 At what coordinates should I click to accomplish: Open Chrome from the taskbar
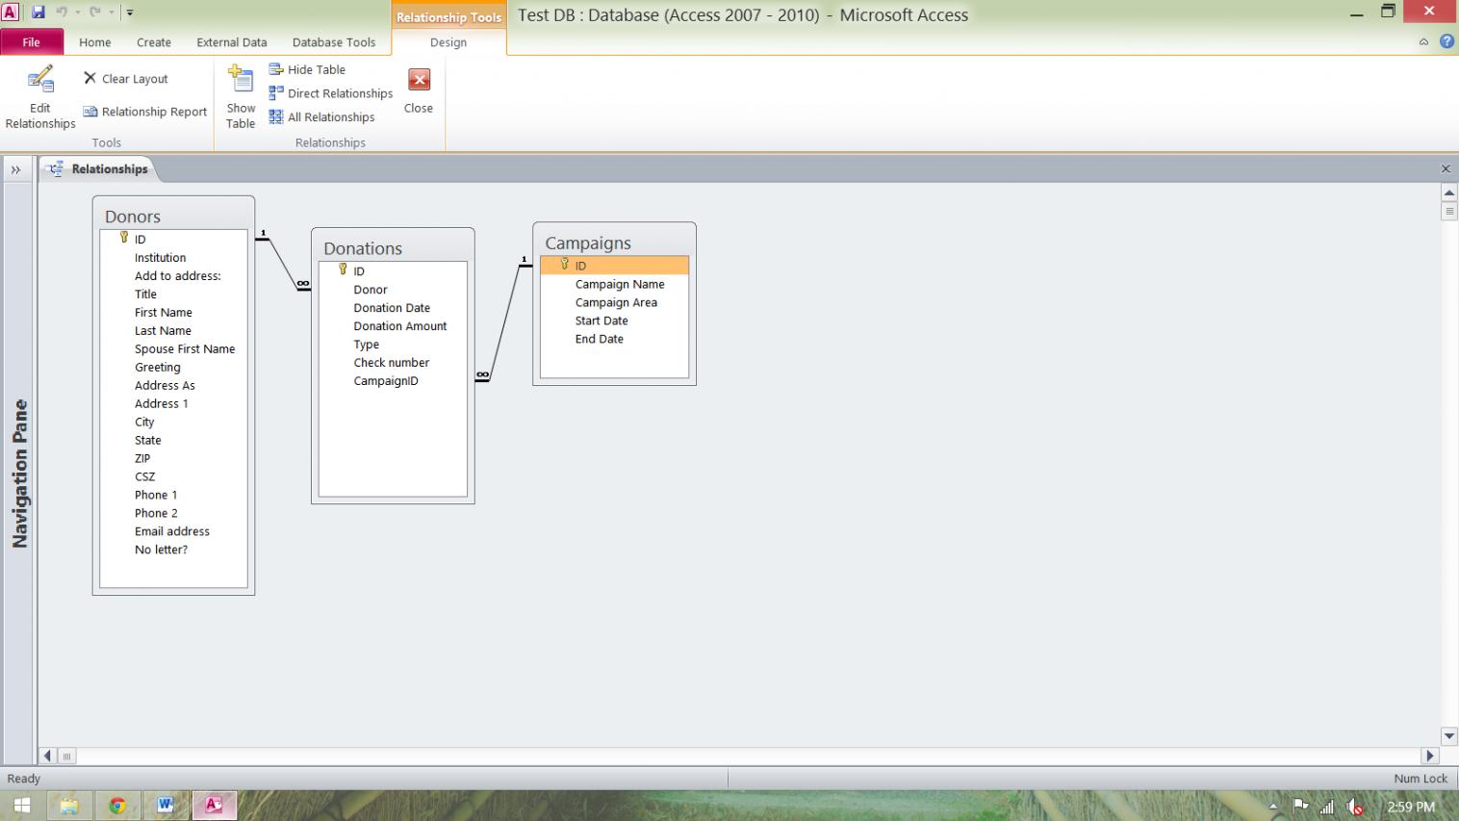tap(117, 806)
